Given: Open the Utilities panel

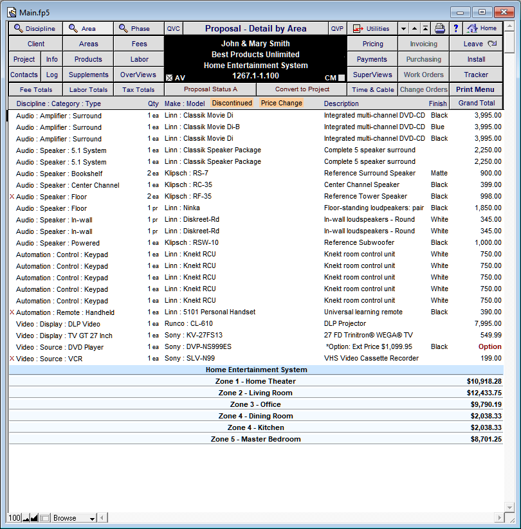Looking at the screenshot, I should click(x=372, y=29).
